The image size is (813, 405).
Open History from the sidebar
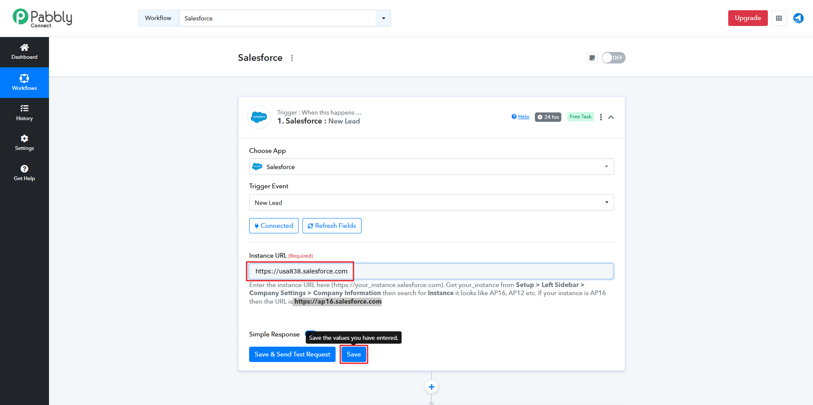point(24,113)
